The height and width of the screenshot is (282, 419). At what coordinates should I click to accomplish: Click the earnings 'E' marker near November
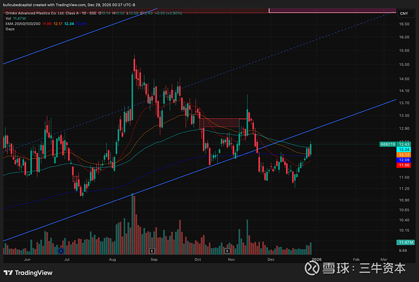coord(227,251)
